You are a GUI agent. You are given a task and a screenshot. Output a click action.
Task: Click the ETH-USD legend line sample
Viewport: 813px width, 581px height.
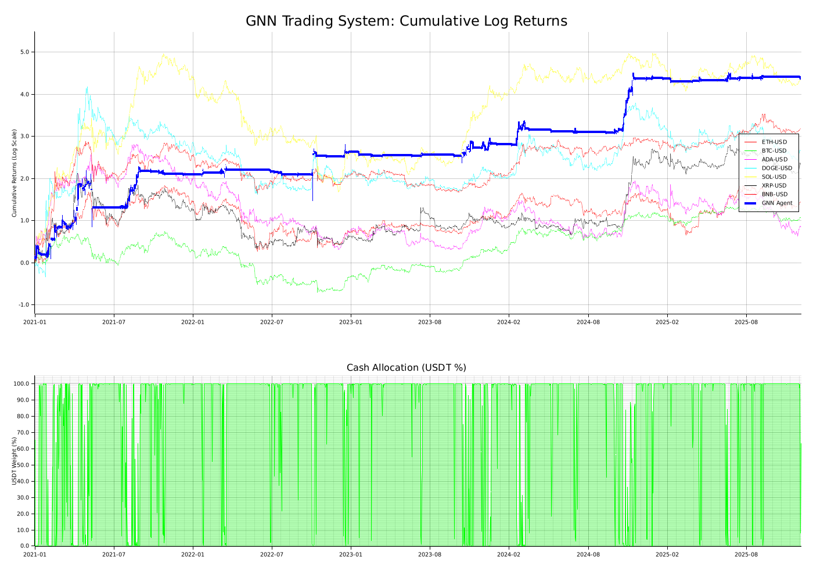point(750,142)
